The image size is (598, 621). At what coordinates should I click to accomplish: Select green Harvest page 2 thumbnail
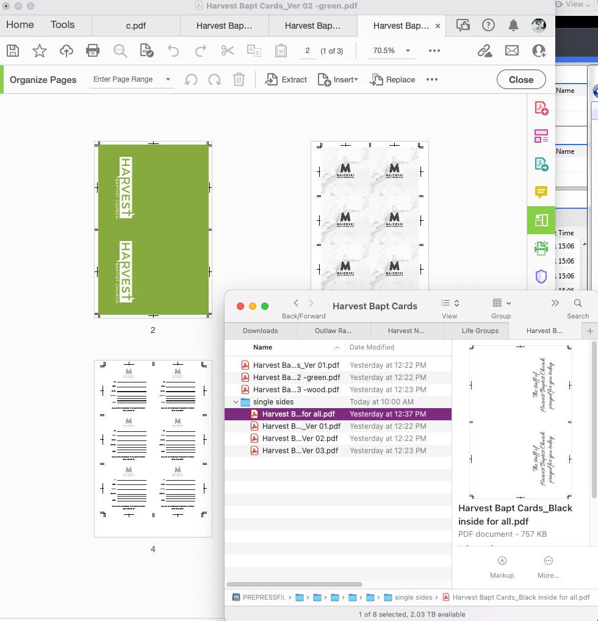pyautogui.click(x=153, y=230)
